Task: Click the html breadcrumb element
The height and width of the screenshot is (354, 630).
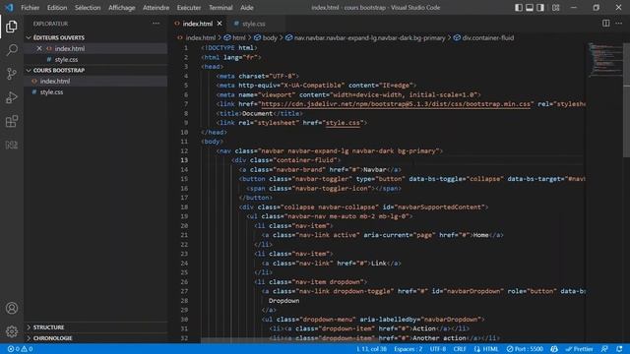Action: click(234, 37)
